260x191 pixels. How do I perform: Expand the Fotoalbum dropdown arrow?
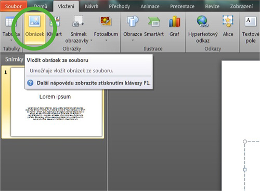point(106,41)
